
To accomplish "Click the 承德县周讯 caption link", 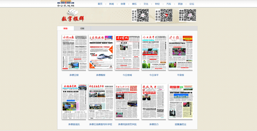I will (74, 124).
